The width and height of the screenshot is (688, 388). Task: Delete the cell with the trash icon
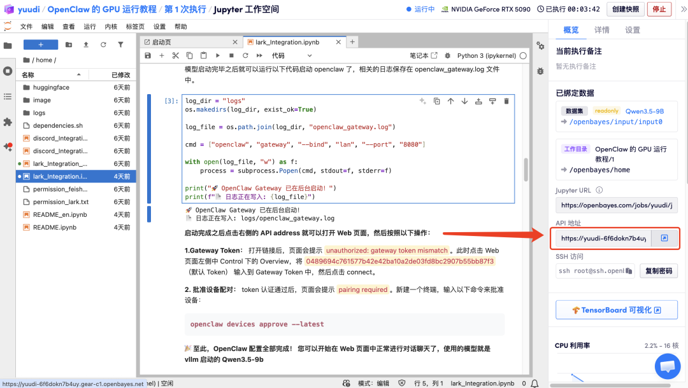click(506, 101)
